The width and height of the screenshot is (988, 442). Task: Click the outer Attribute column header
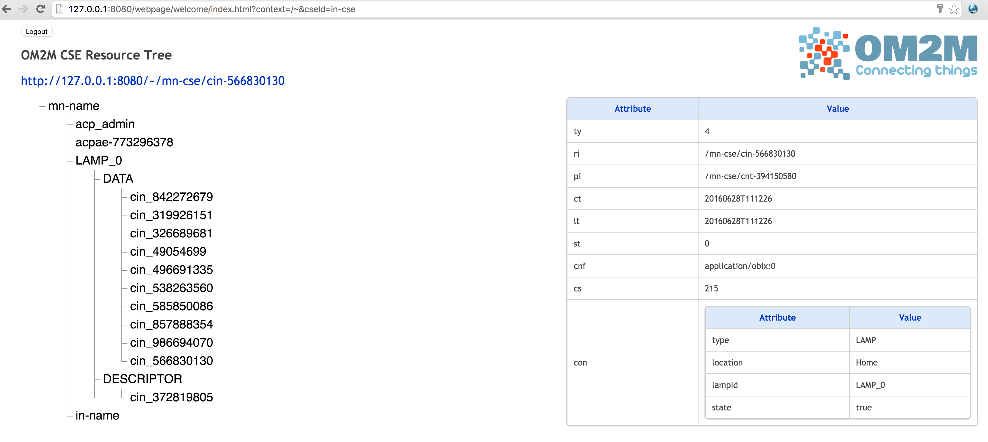tap(632, 109)
